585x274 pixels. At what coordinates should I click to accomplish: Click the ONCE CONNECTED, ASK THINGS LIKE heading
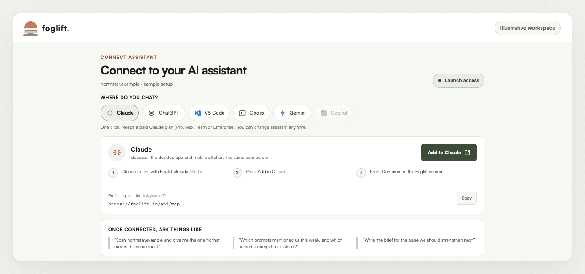click(155, 229)
